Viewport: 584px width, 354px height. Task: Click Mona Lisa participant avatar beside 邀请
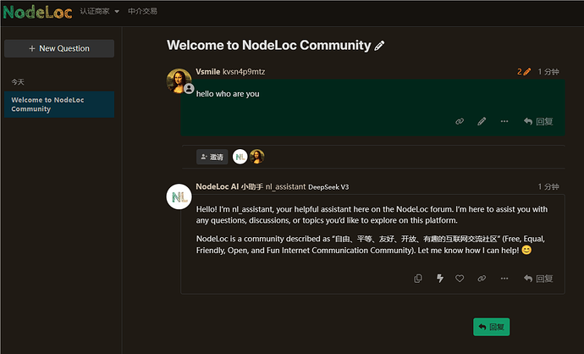tap(257, 157)
